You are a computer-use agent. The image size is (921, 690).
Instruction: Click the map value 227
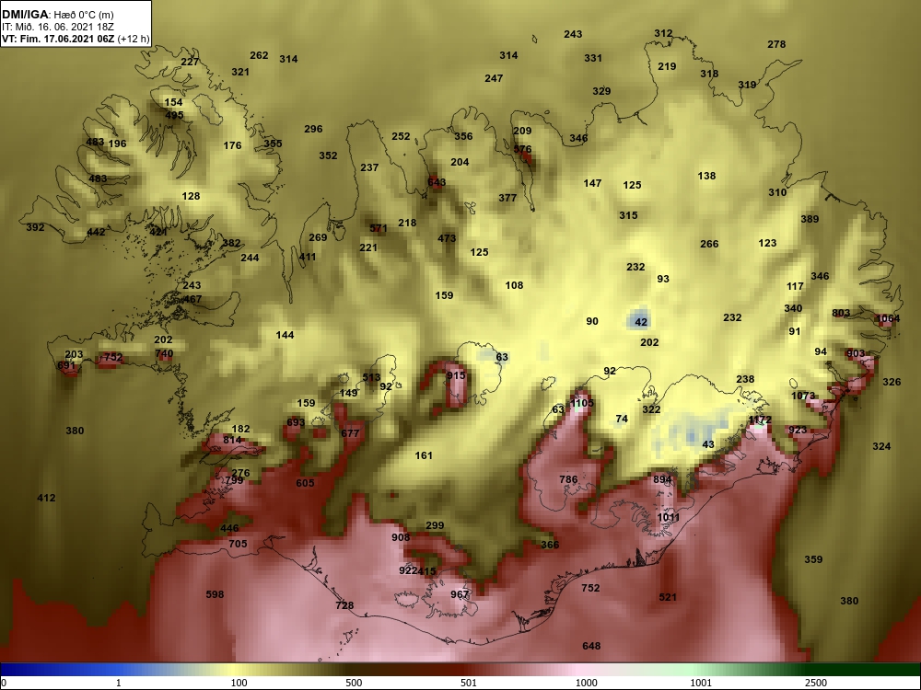point(190,63)
